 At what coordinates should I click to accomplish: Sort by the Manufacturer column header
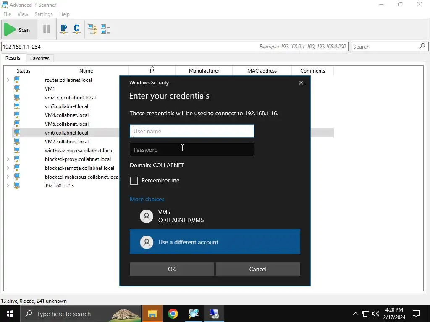click(x=204, y=70)
